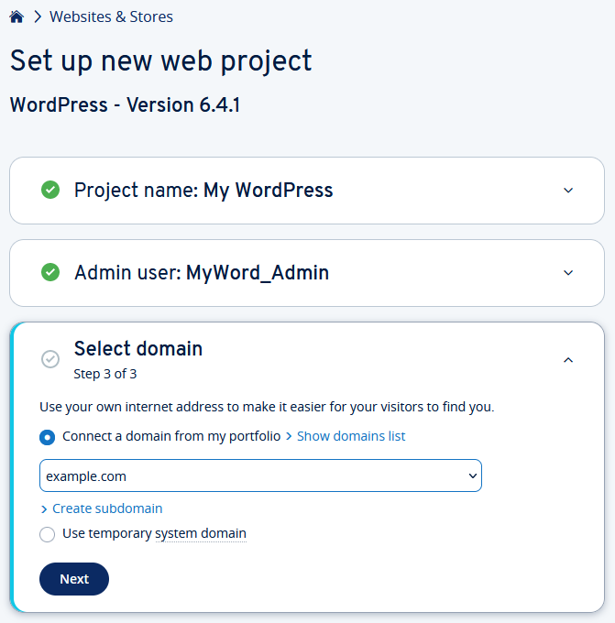Click the home icon in the breadcrumb
Image resolution: width=615 pixels, height=623 pixels.
tap(16, 16)
